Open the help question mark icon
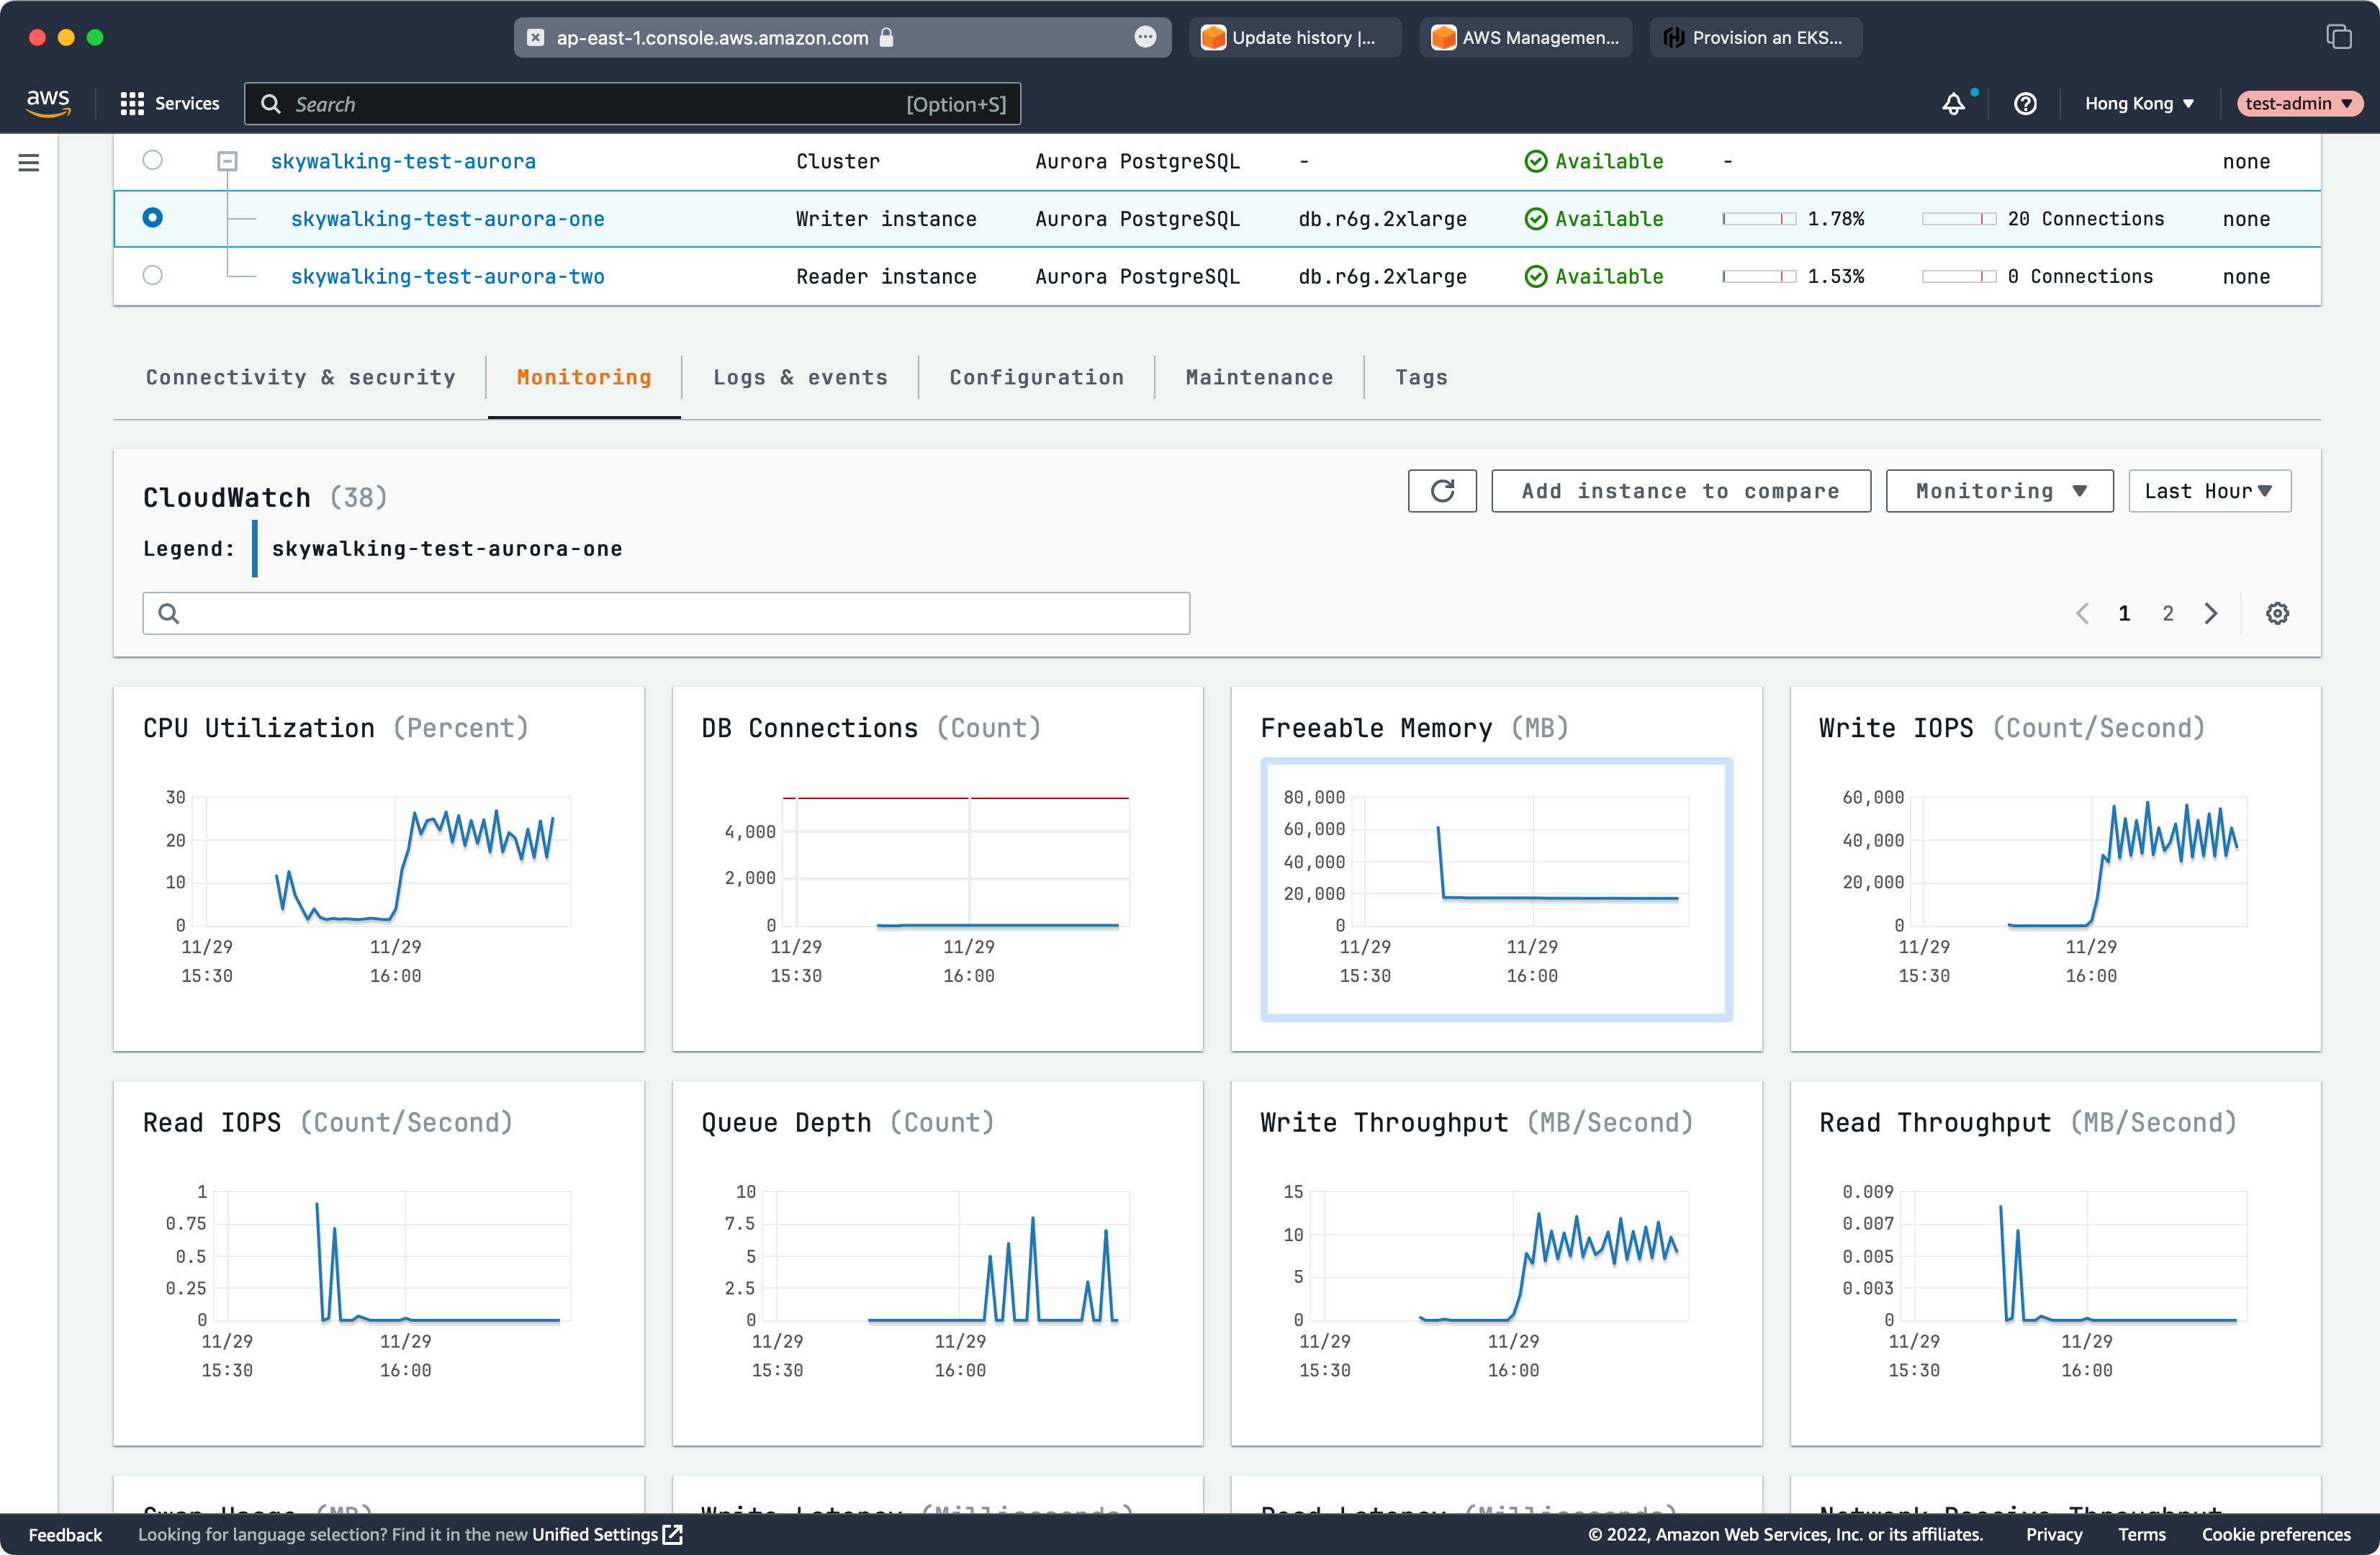This screenshot has height=1555, width=2380. tap(2025, 104)
